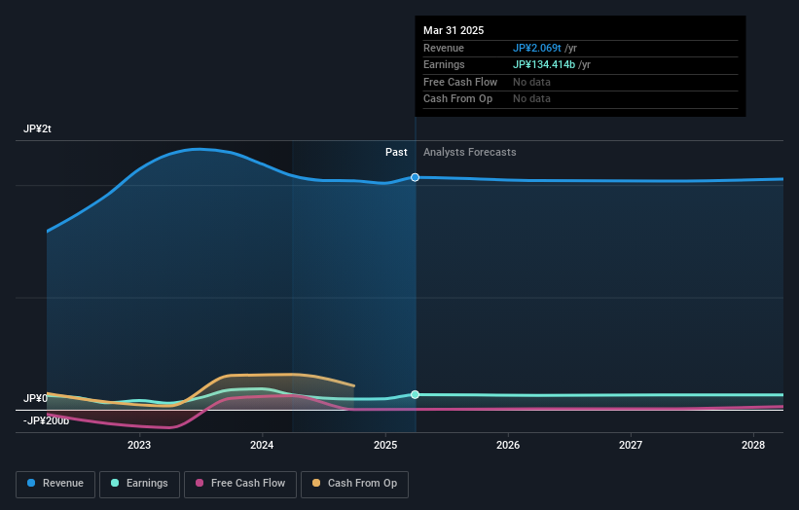Click the teal Earnings legend dot
Screen dimensions: 799x510
coord(115,483)
